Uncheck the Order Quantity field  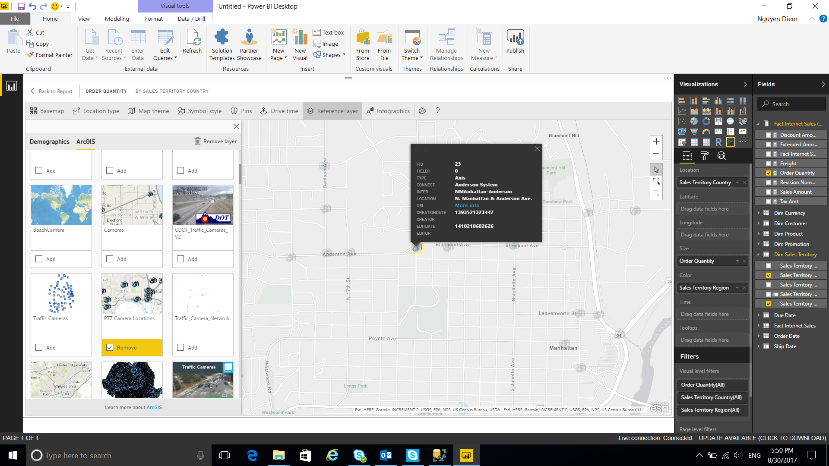click(x=769, y=173)
